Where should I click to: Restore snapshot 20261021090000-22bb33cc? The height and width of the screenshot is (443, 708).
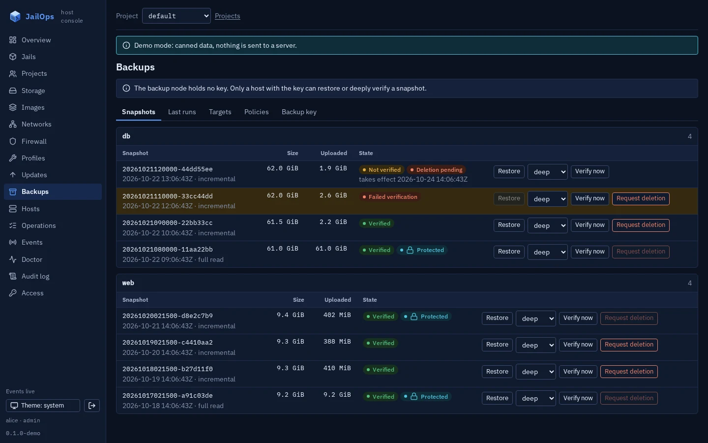[509, 225]
